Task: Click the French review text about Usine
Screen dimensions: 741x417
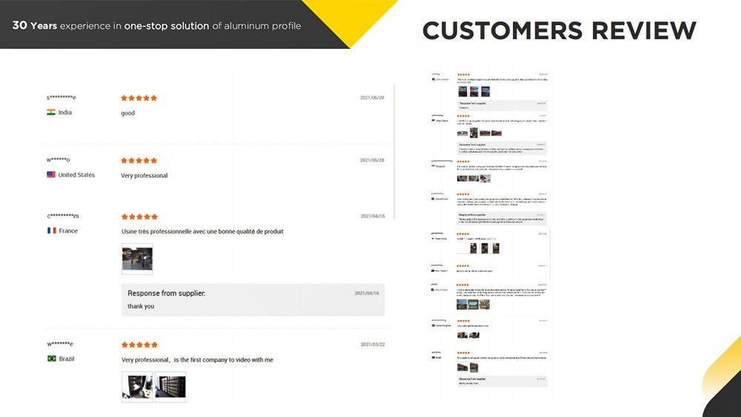Action: [x=202, y=232]
